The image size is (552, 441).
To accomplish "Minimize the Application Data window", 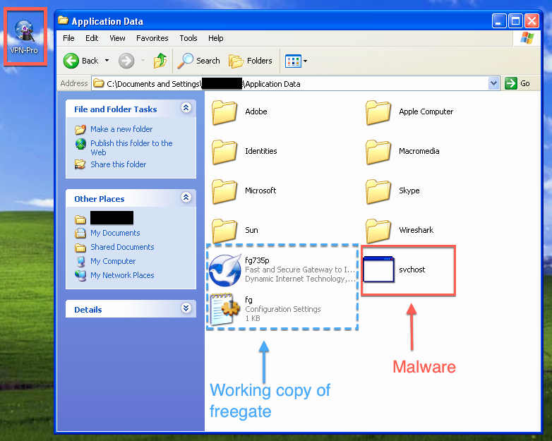I will tap(499, 21).
